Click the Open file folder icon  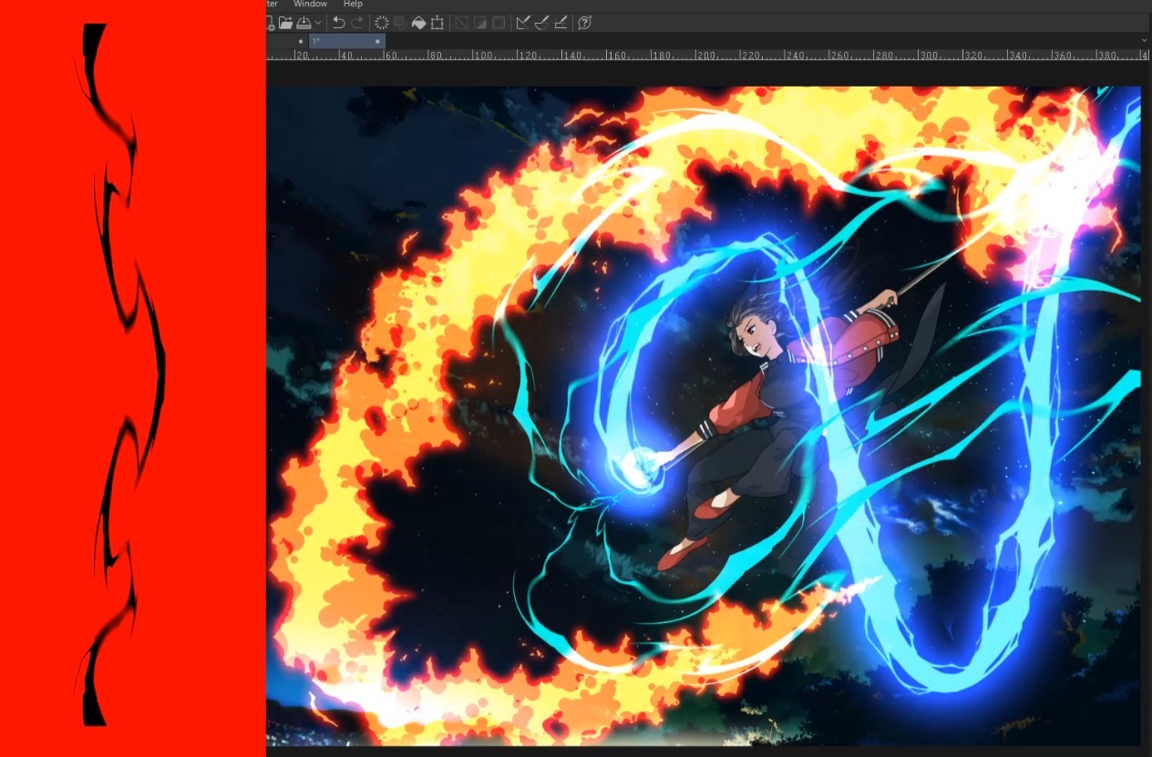285,23
